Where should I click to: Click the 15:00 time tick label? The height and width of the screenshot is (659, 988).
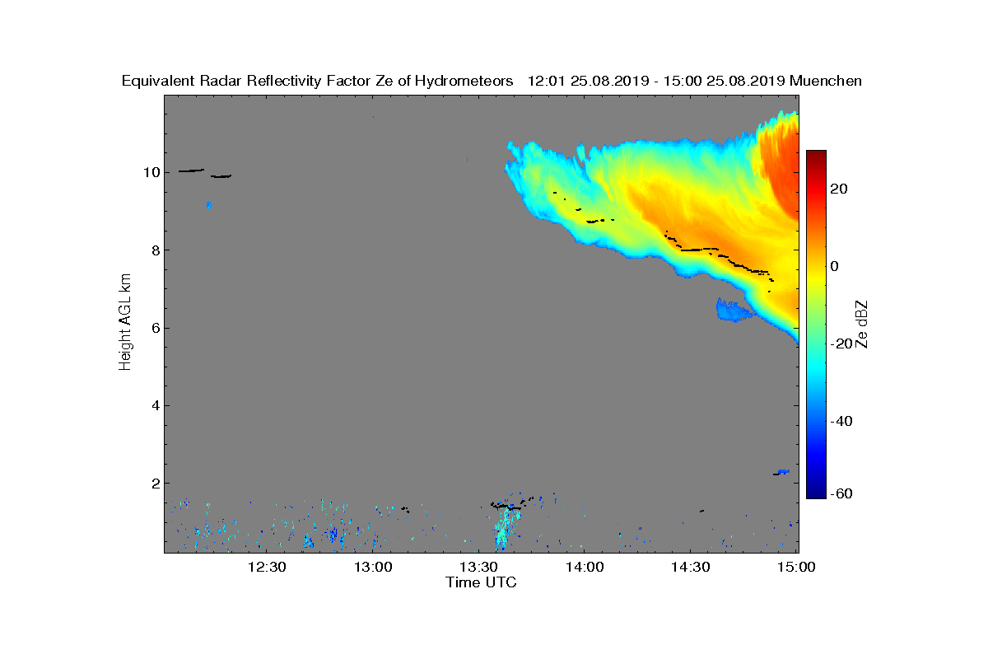pyautogui.click(x=796, y=568)
